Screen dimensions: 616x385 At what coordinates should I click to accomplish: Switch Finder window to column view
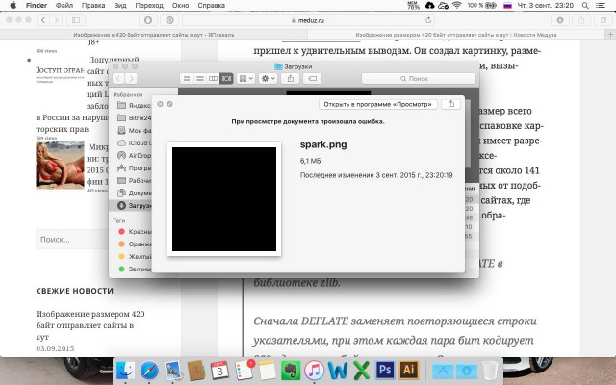(x=213, y=79)
